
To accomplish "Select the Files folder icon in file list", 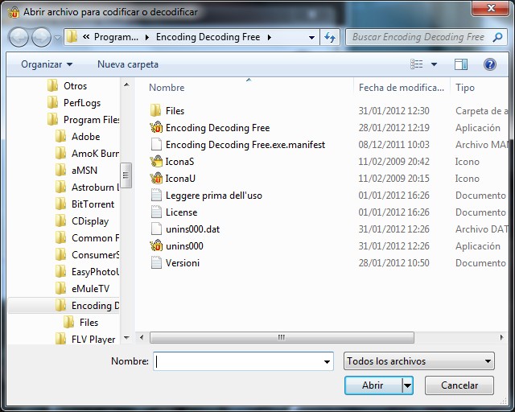I will tap(155, 111).
